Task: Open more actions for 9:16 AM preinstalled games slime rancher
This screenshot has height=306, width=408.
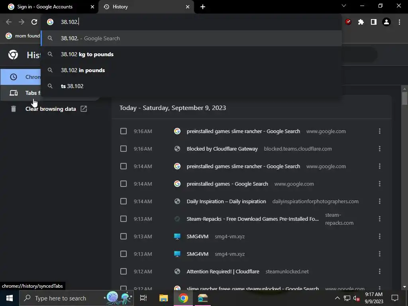Action: pos(380,131)
